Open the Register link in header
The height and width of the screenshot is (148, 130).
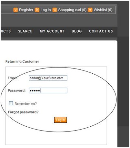click(x=26, y=10)
